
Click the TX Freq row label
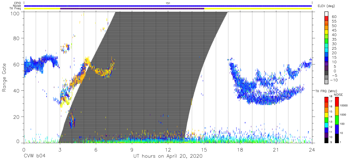click(x=15, y=9)
